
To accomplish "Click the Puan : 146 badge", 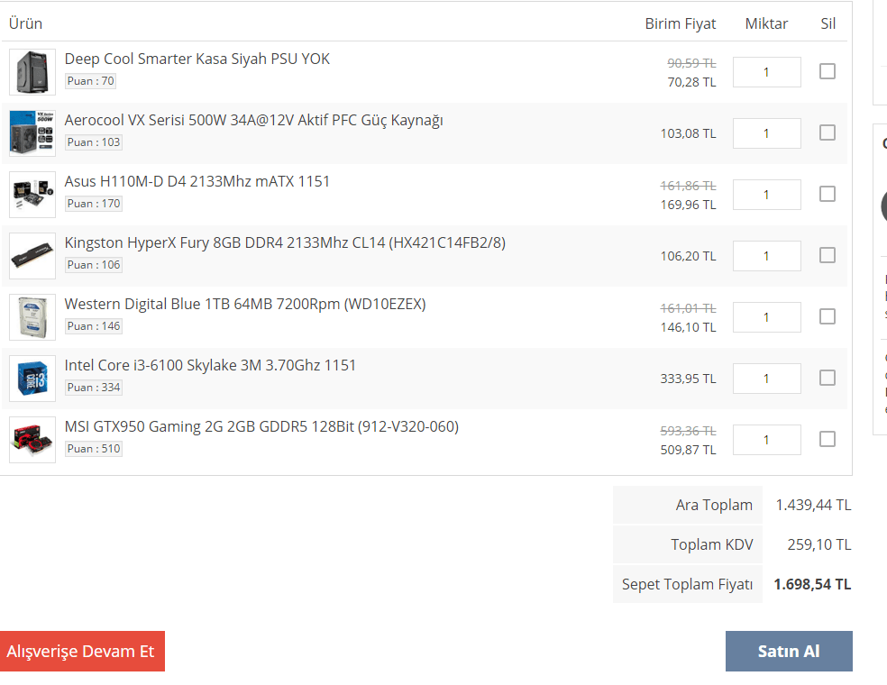I will pyautogui.click(x=94, y=325).
